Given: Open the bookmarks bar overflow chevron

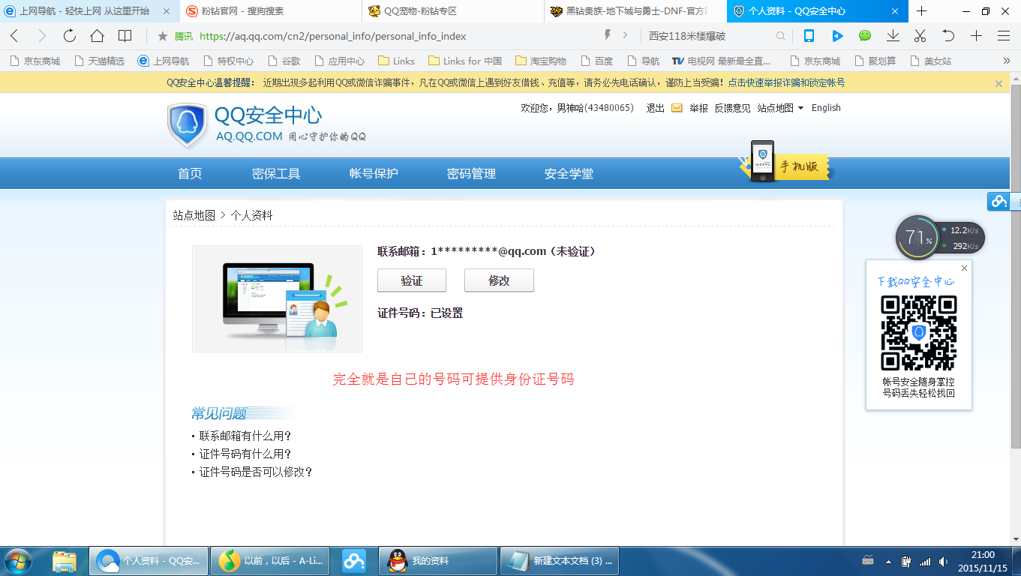Looking at the screenshot, I should pos(1006,61).
